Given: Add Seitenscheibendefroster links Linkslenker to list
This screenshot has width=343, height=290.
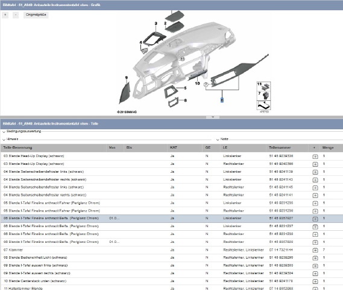Looking at the screenshot, I should pos(315,172).
